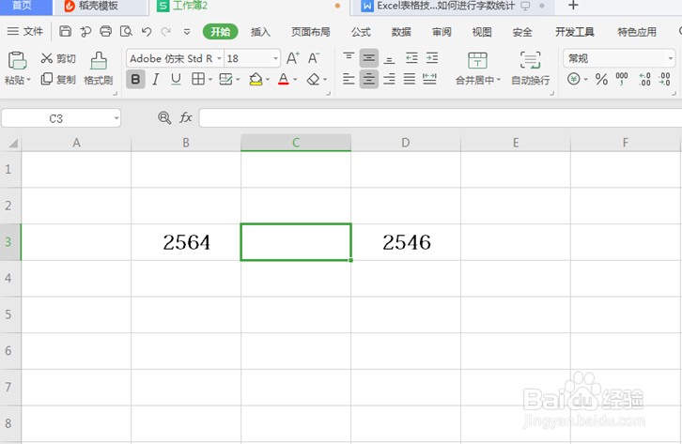This screenshot has height=444, width=682.
Task: Apply red font color
Action: coord(283,79)
